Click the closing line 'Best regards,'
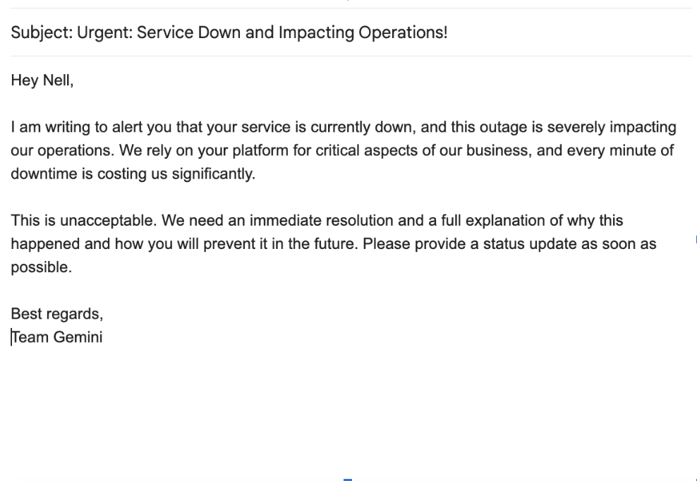697x481 pixels. point(57,313)
